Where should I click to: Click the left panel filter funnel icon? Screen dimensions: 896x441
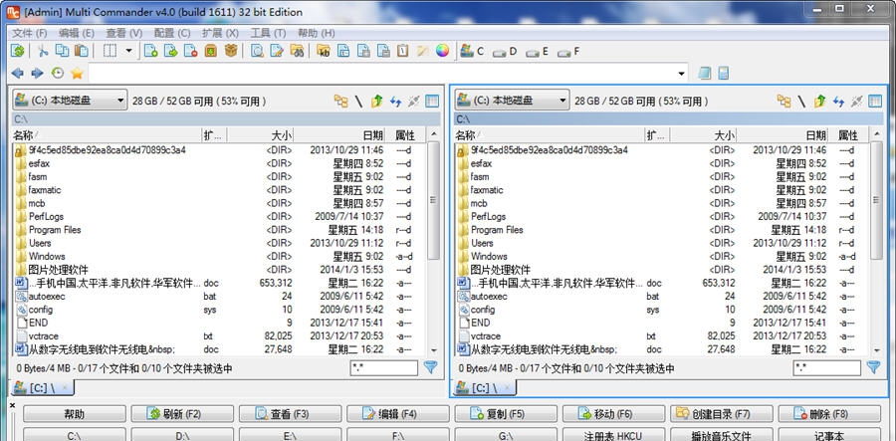(x=430, y=368)
